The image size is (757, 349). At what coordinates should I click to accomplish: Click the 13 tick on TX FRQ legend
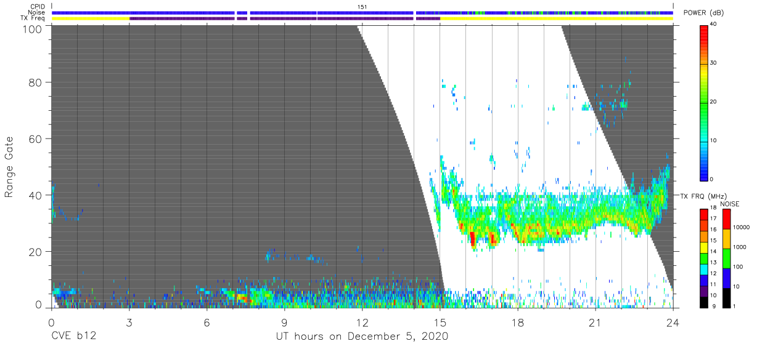(714, 262)
